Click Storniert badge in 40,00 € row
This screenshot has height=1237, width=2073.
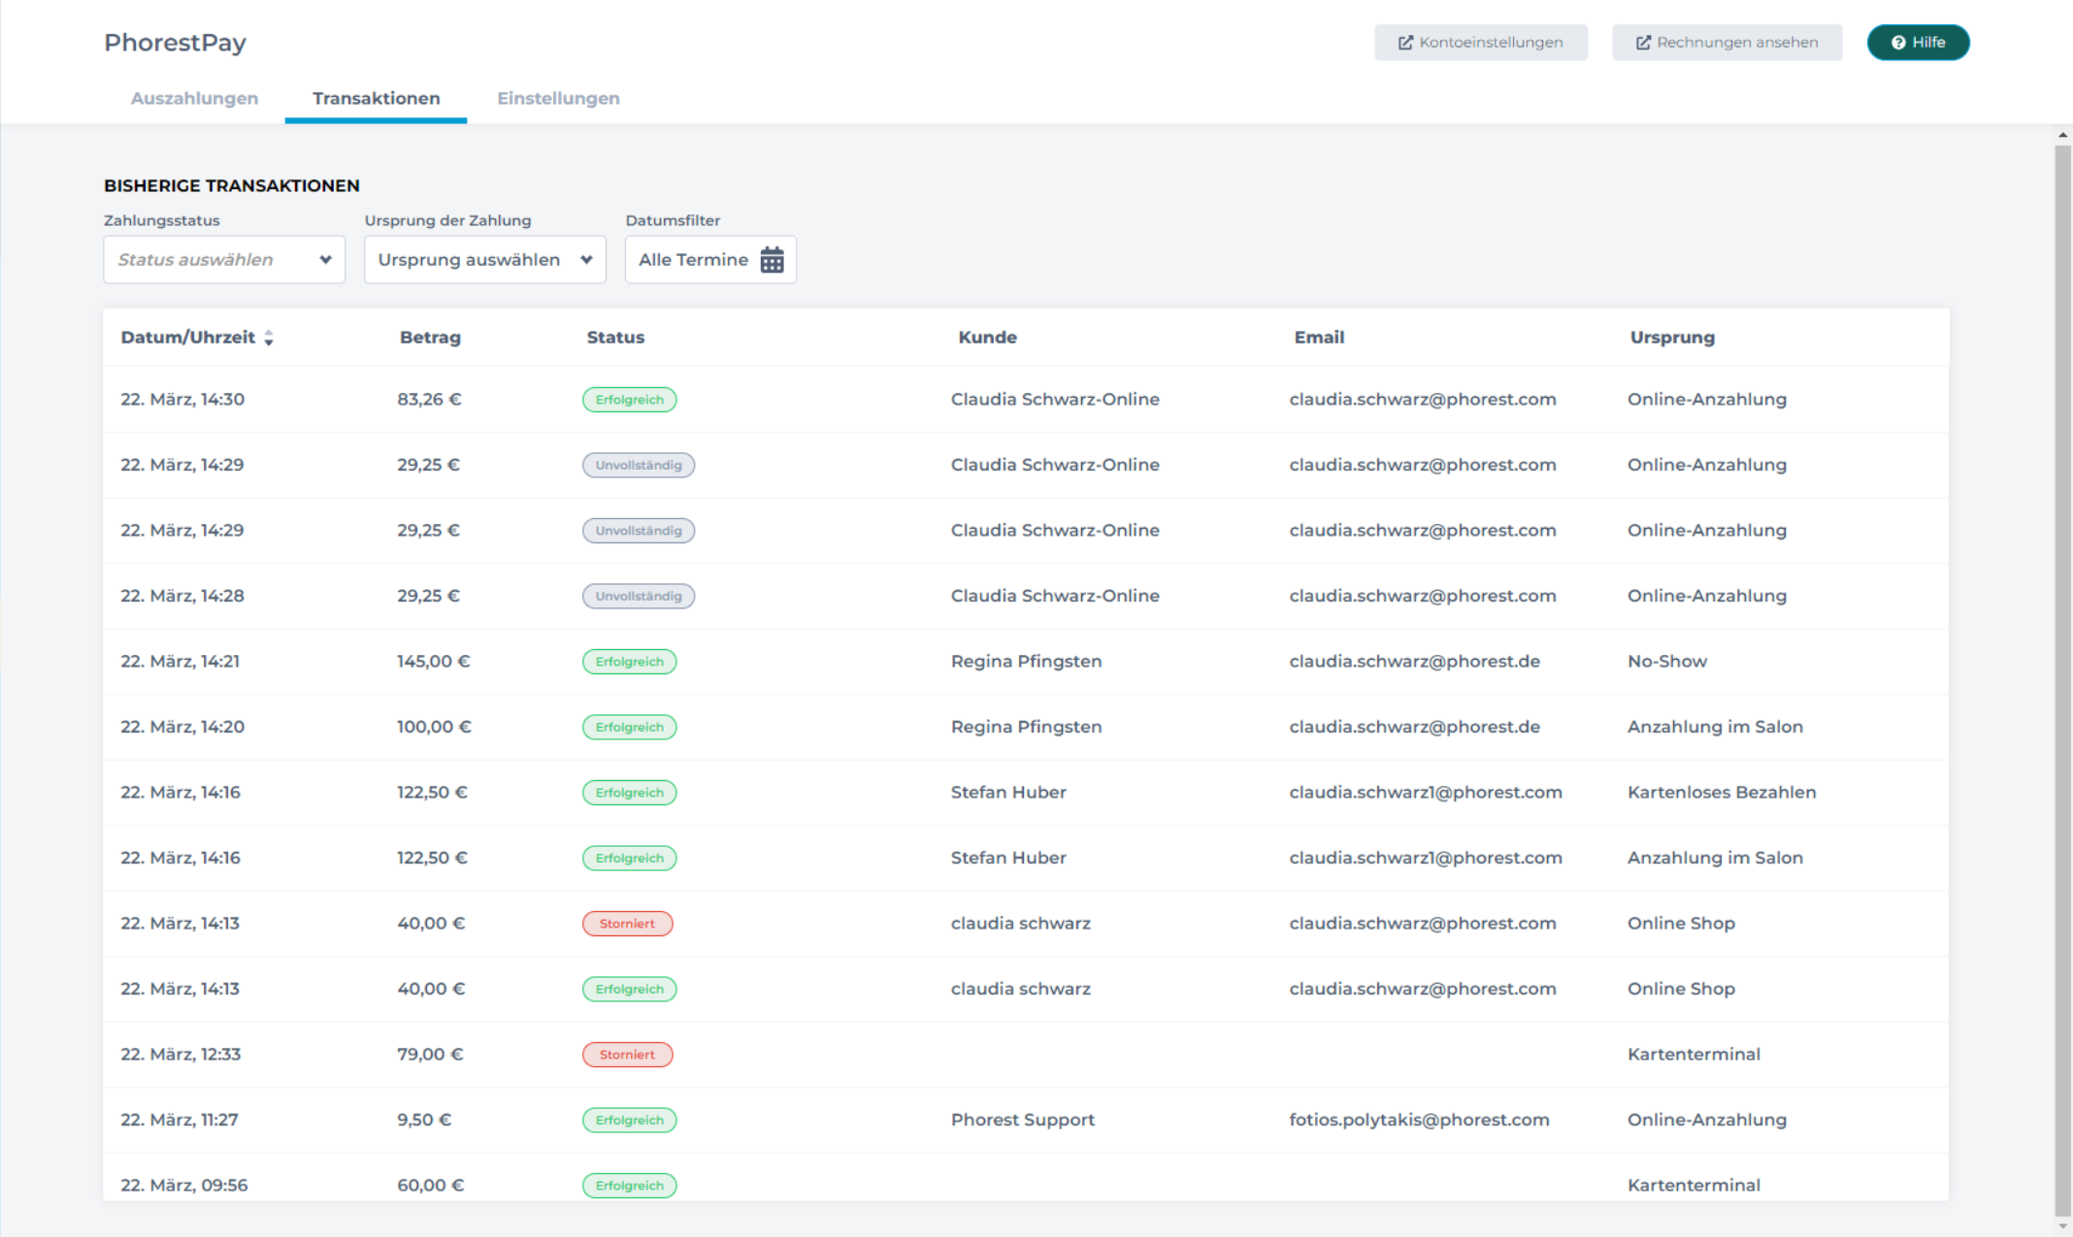(627, 924)
